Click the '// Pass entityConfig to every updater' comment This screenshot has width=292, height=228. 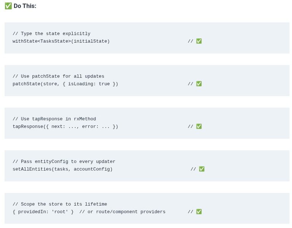point(64,161)
